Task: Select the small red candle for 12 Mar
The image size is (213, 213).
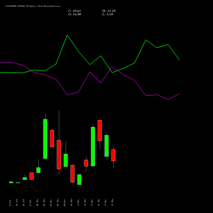Action: tap(86, 163)
